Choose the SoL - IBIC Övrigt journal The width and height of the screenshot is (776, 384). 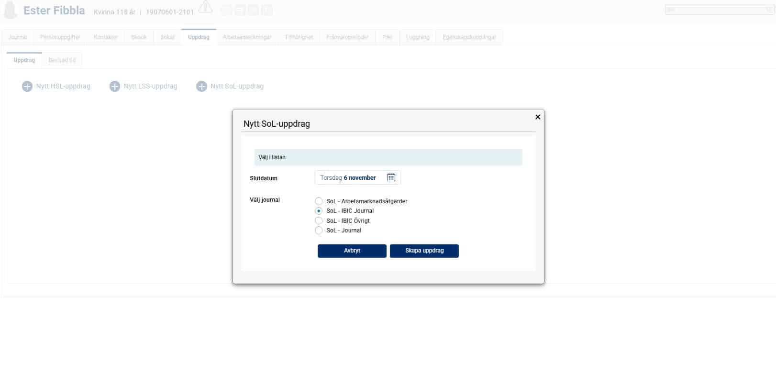319,220
